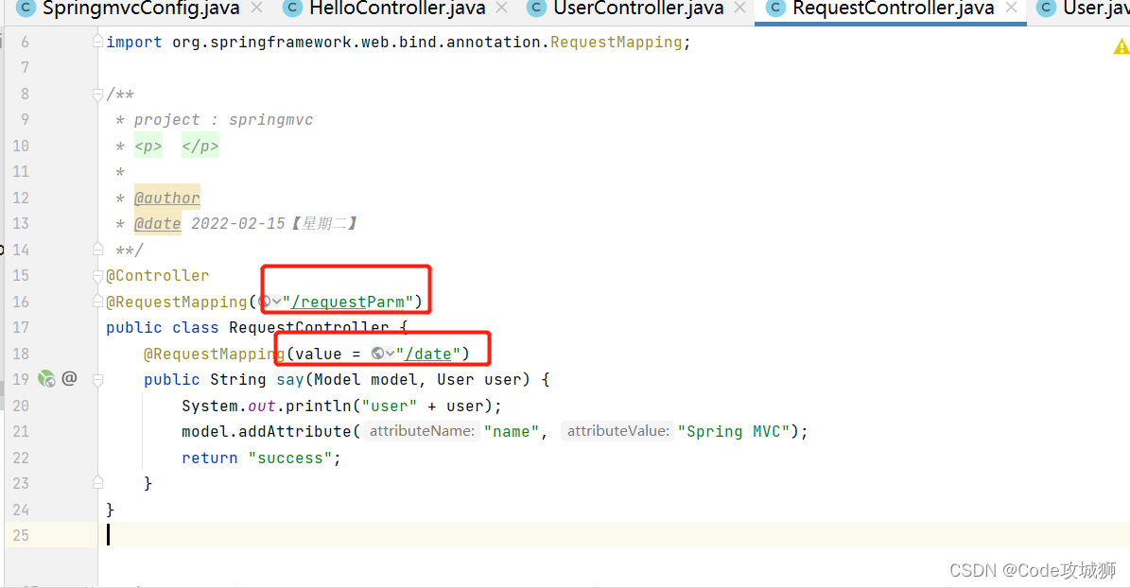Open the globe URL dropdown before "/date"
1130x588 pixels.
click(x=383, y=354)
